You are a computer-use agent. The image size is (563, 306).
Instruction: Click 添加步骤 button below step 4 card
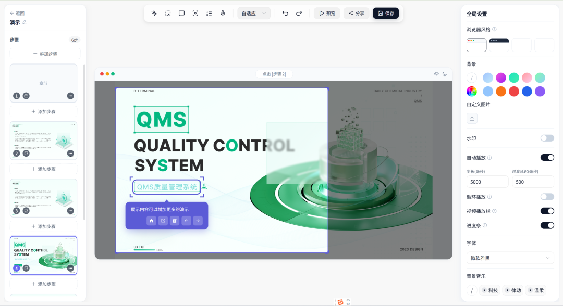(x=43, y=284)
